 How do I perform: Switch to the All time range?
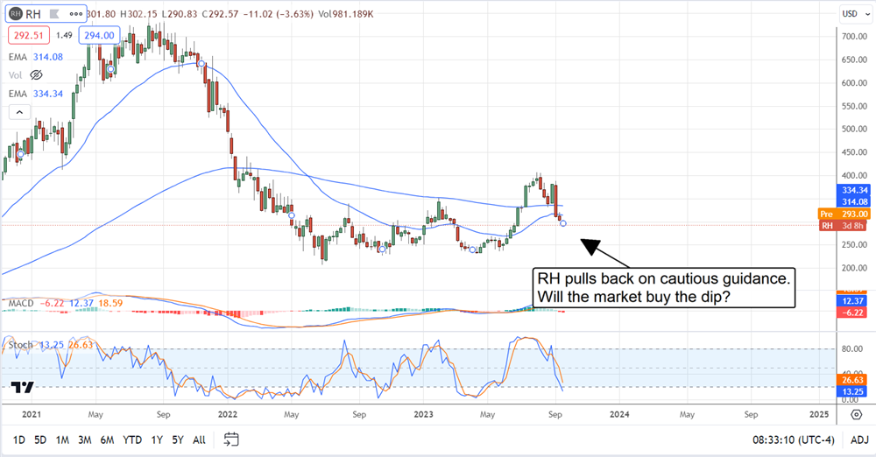pos(199,440)
